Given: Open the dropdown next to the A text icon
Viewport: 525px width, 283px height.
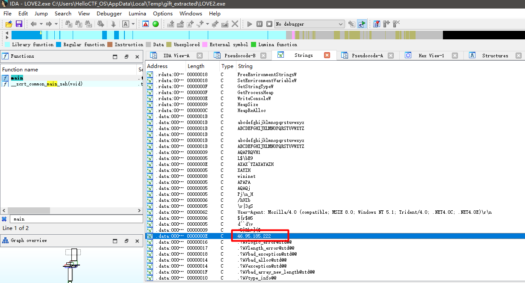Looking at the screenshot, I should pos(133,24).
